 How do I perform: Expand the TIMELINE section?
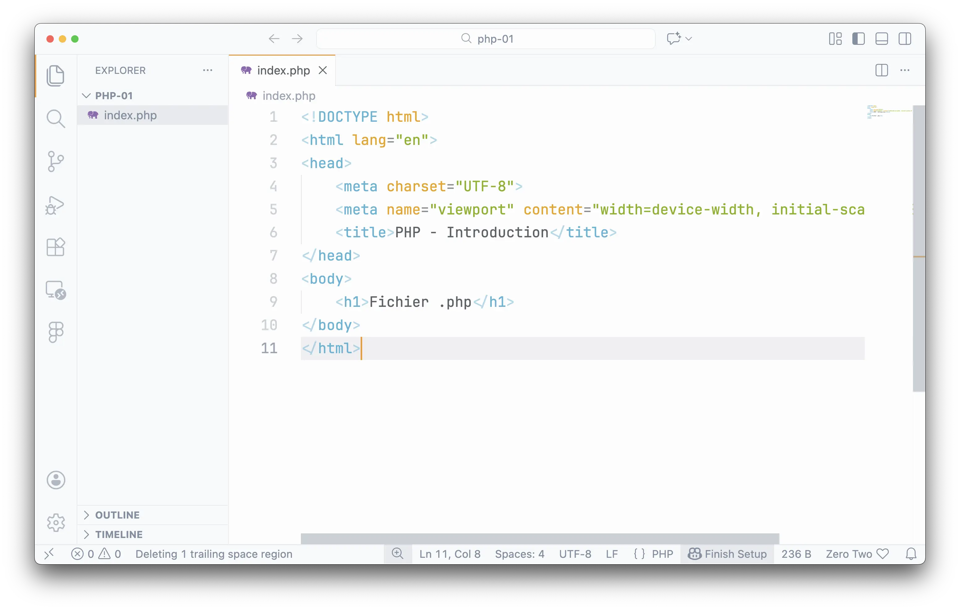click(118, 534)
